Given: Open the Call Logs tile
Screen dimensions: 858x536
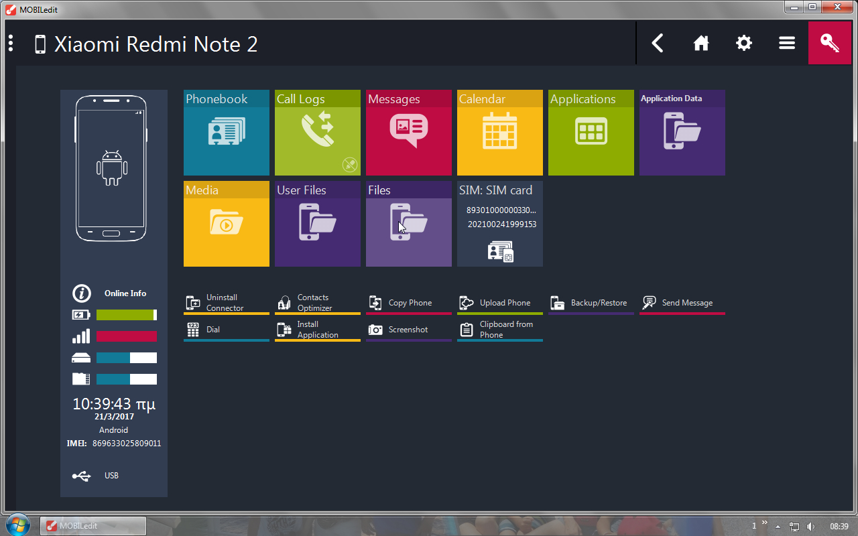Looking at the screenshot, I should pos(318,133).
